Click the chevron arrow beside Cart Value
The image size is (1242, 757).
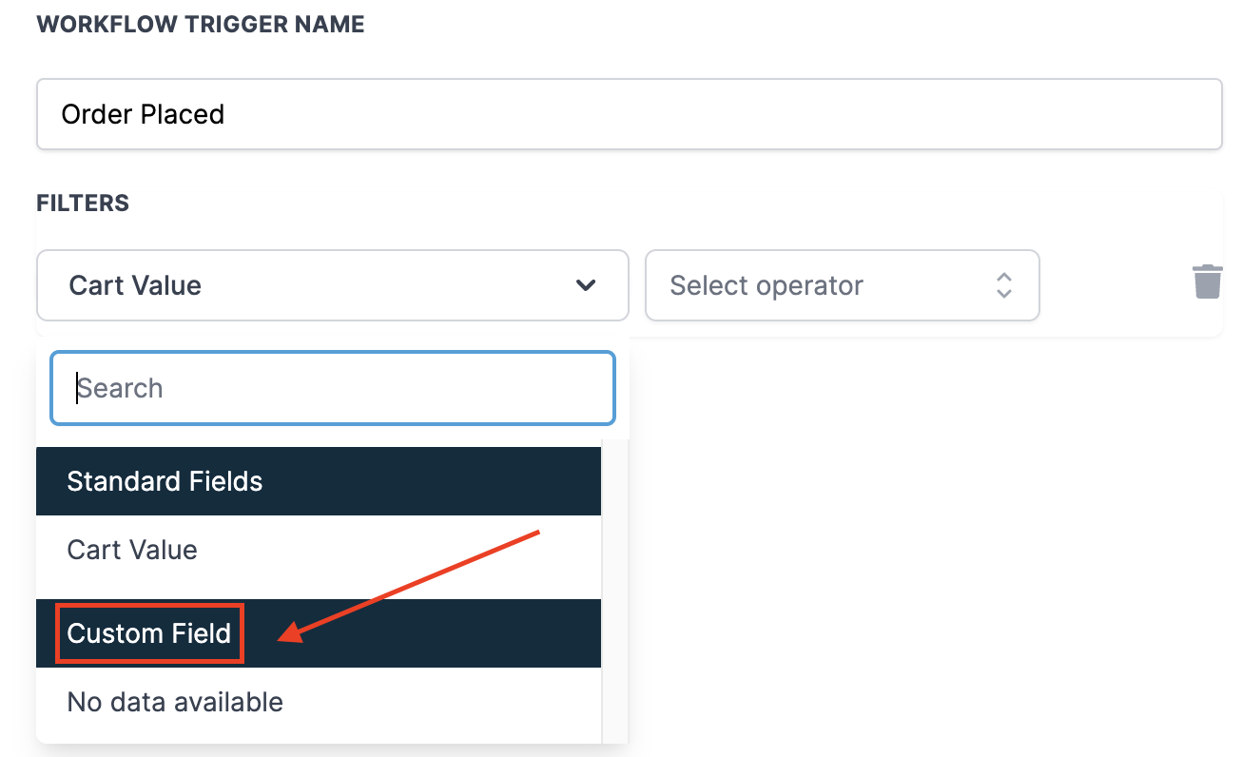(586, 285)
